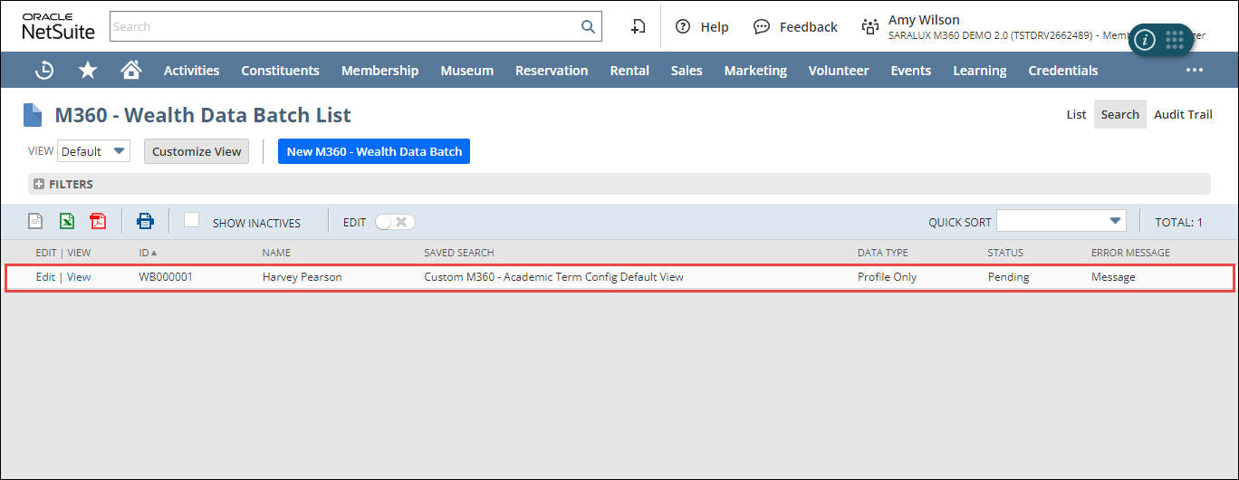The image size is (1239, 480).
Task: Open the Constituents menu
Action: (x=280, y=71)
